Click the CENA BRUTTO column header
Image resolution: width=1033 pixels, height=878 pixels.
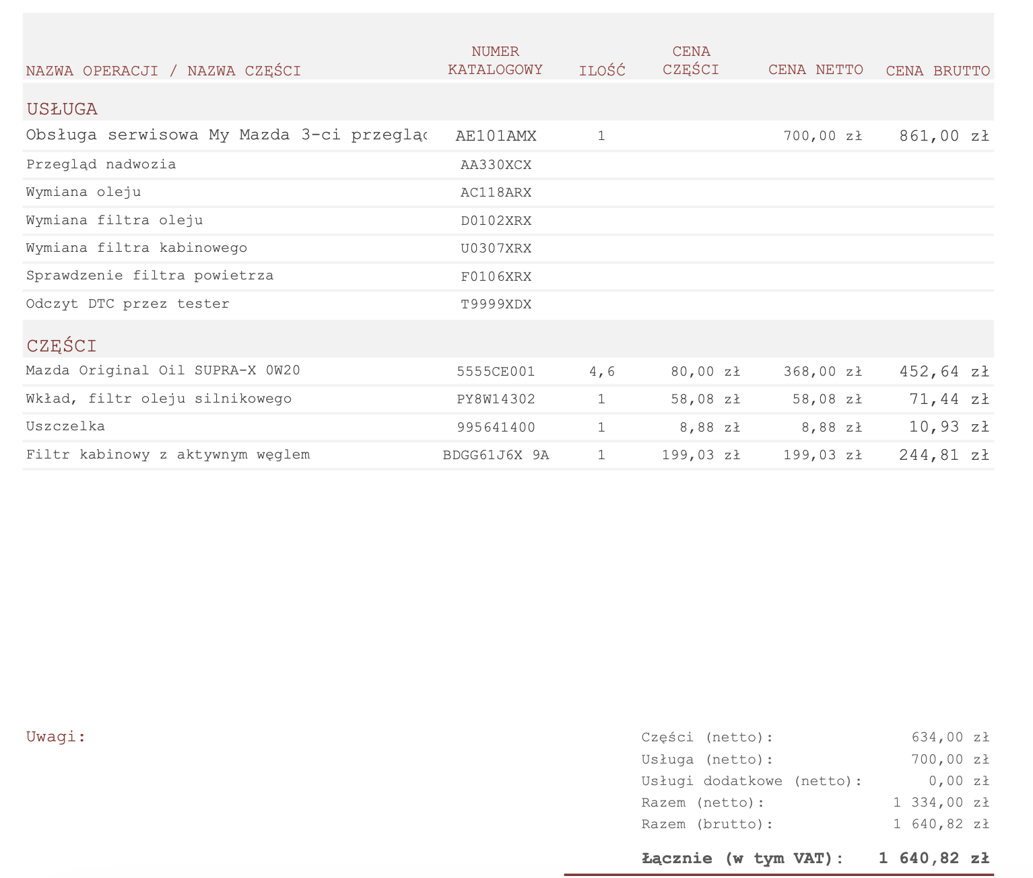(x=937, y=71)
